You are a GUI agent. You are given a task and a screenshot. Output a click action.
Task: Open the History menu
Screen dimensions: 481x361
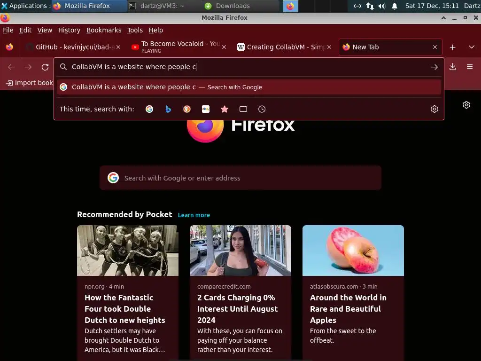coord(70,30)
